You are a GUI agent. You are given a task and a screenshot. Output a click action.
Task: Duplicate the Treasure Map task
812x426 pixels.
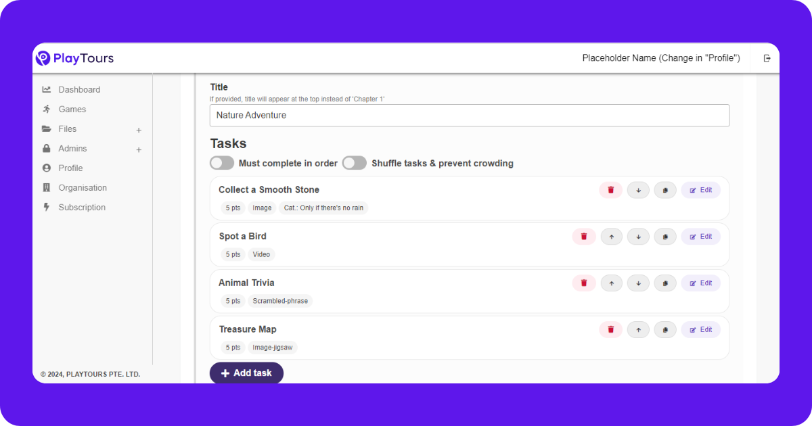tap(665, 330)
